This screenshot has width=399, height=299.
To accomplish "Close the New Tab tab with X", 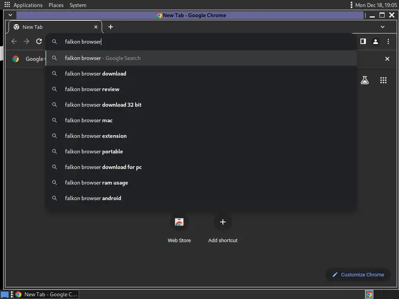I will point(96,27).
